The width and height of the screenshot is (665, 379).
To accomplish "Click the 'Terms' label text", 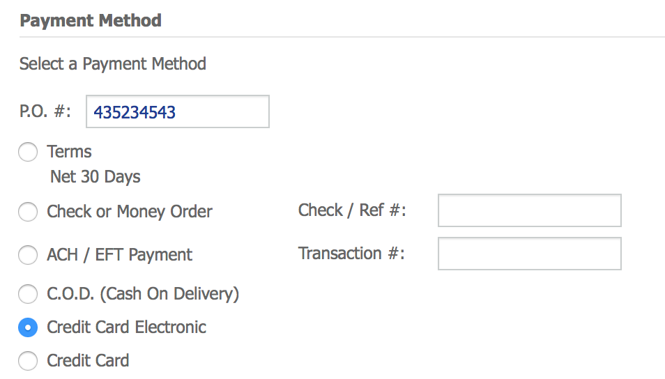I will pyautogui.click(x=69, y=152).
